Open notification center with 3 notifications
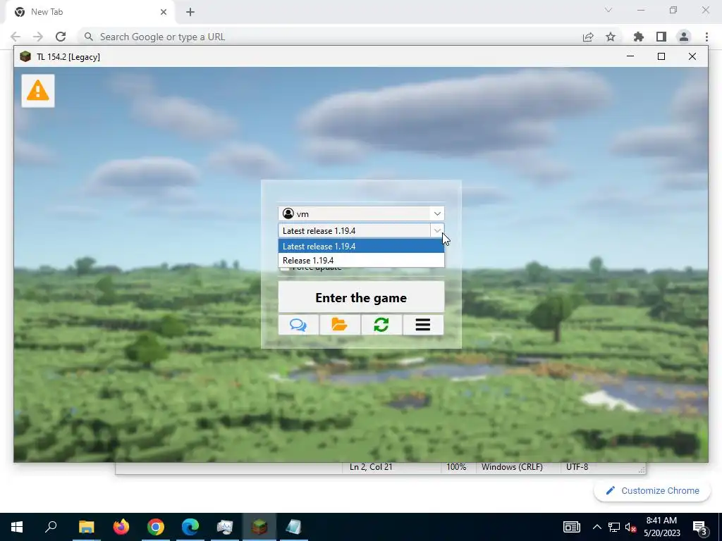 tap(700, 527)
